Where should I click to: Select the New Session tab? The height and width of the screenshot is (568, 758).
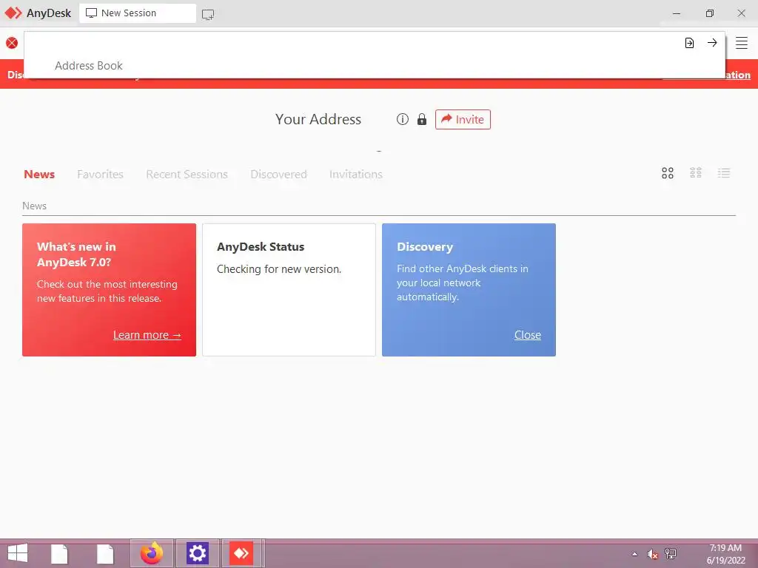click(138, 13)
